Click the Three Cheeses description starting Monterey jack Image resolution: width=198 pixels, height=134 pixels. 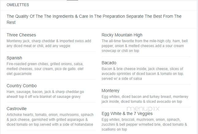click(49, 43)
